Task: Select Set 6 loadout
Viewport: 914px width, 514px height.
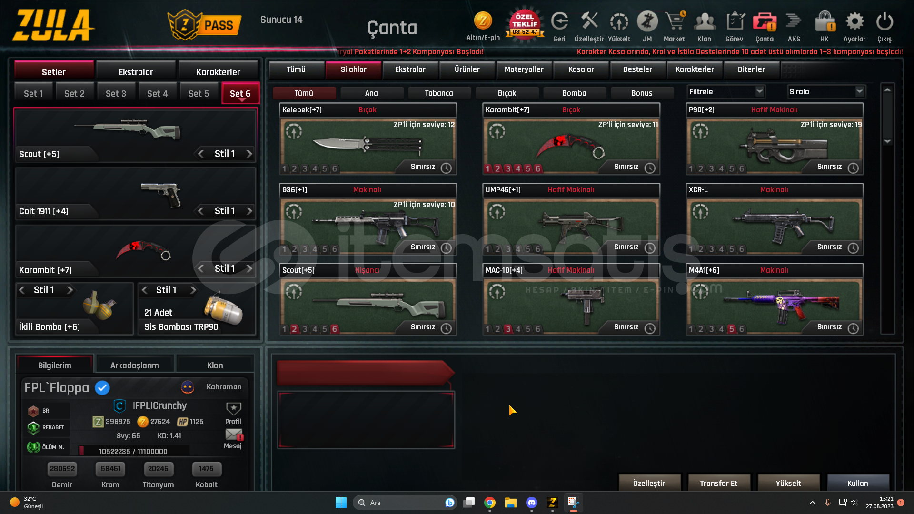Action: tap(240, 93)
